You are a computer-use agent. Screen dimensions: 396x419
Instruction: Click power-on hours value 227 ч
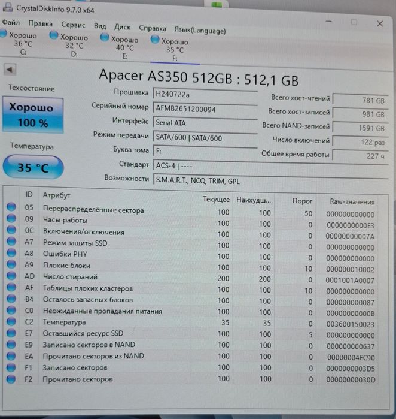(x=360, y=156)
